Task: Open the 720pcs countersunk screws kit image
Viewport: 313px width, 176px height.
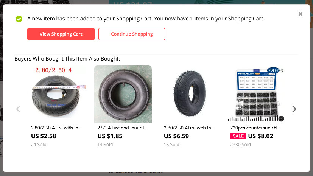Action: coord(256,94)
